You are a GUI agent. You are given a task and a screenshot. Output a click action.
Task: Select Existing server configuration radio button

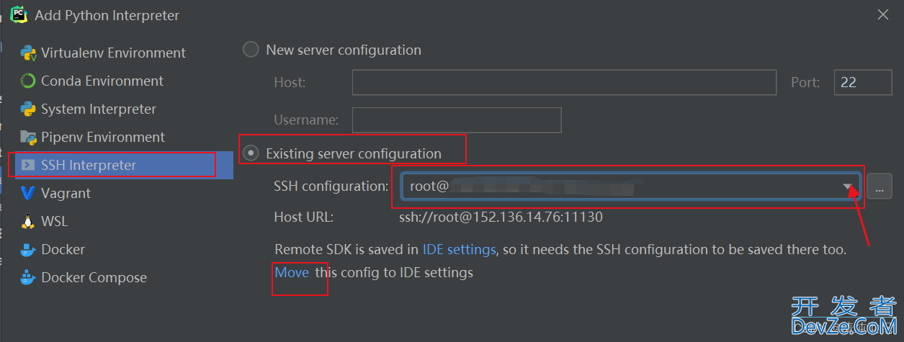251,153
